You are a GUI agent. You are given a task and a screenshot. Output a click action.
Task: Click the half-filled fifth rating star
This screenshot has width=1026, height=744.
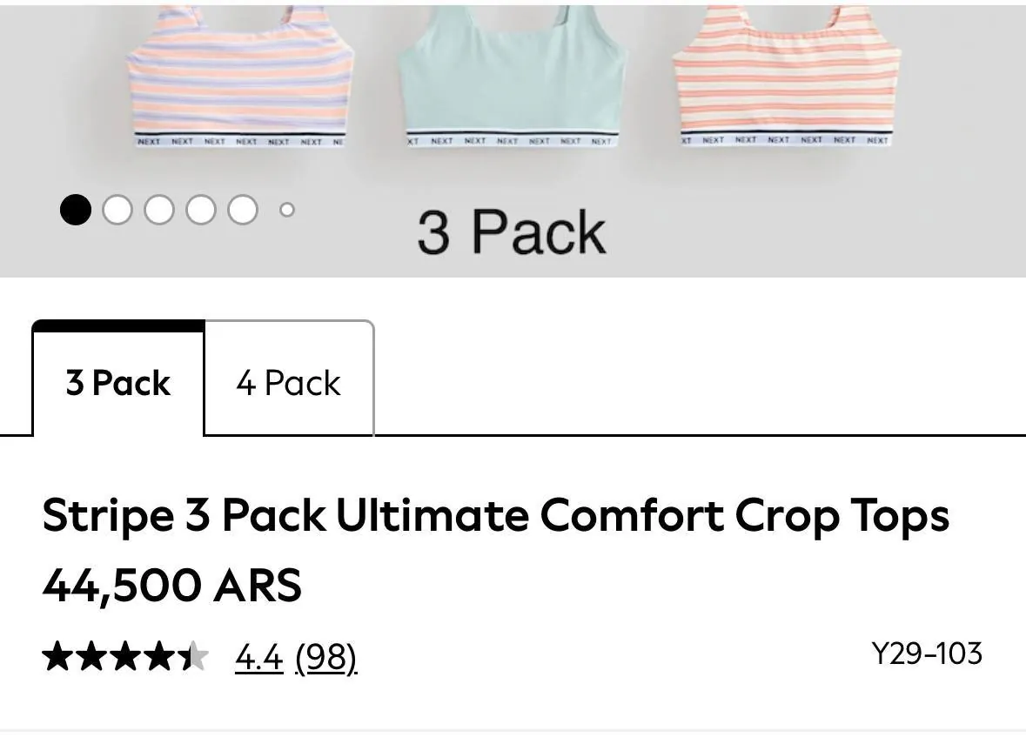click(x=194, y=656)
